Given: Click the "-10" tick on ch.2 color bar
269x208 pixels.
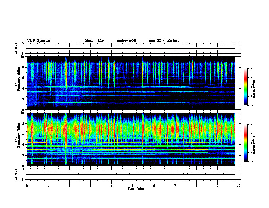Looking at the screenshot, I should (x=251, y=162).
